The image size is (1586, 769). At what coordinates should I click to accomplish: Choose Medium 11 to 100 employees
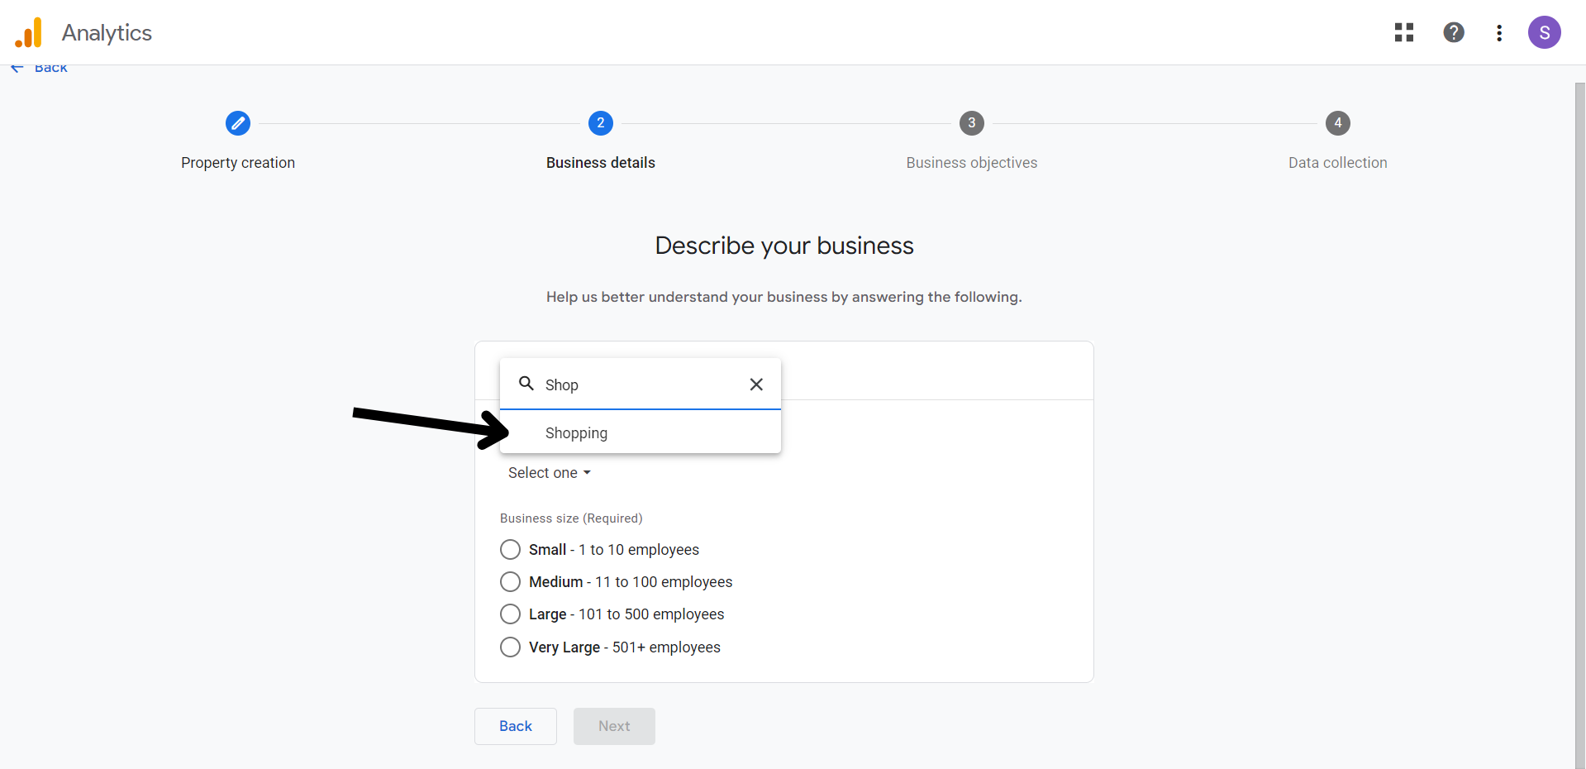pyautogui.click(x=511, y=582)
